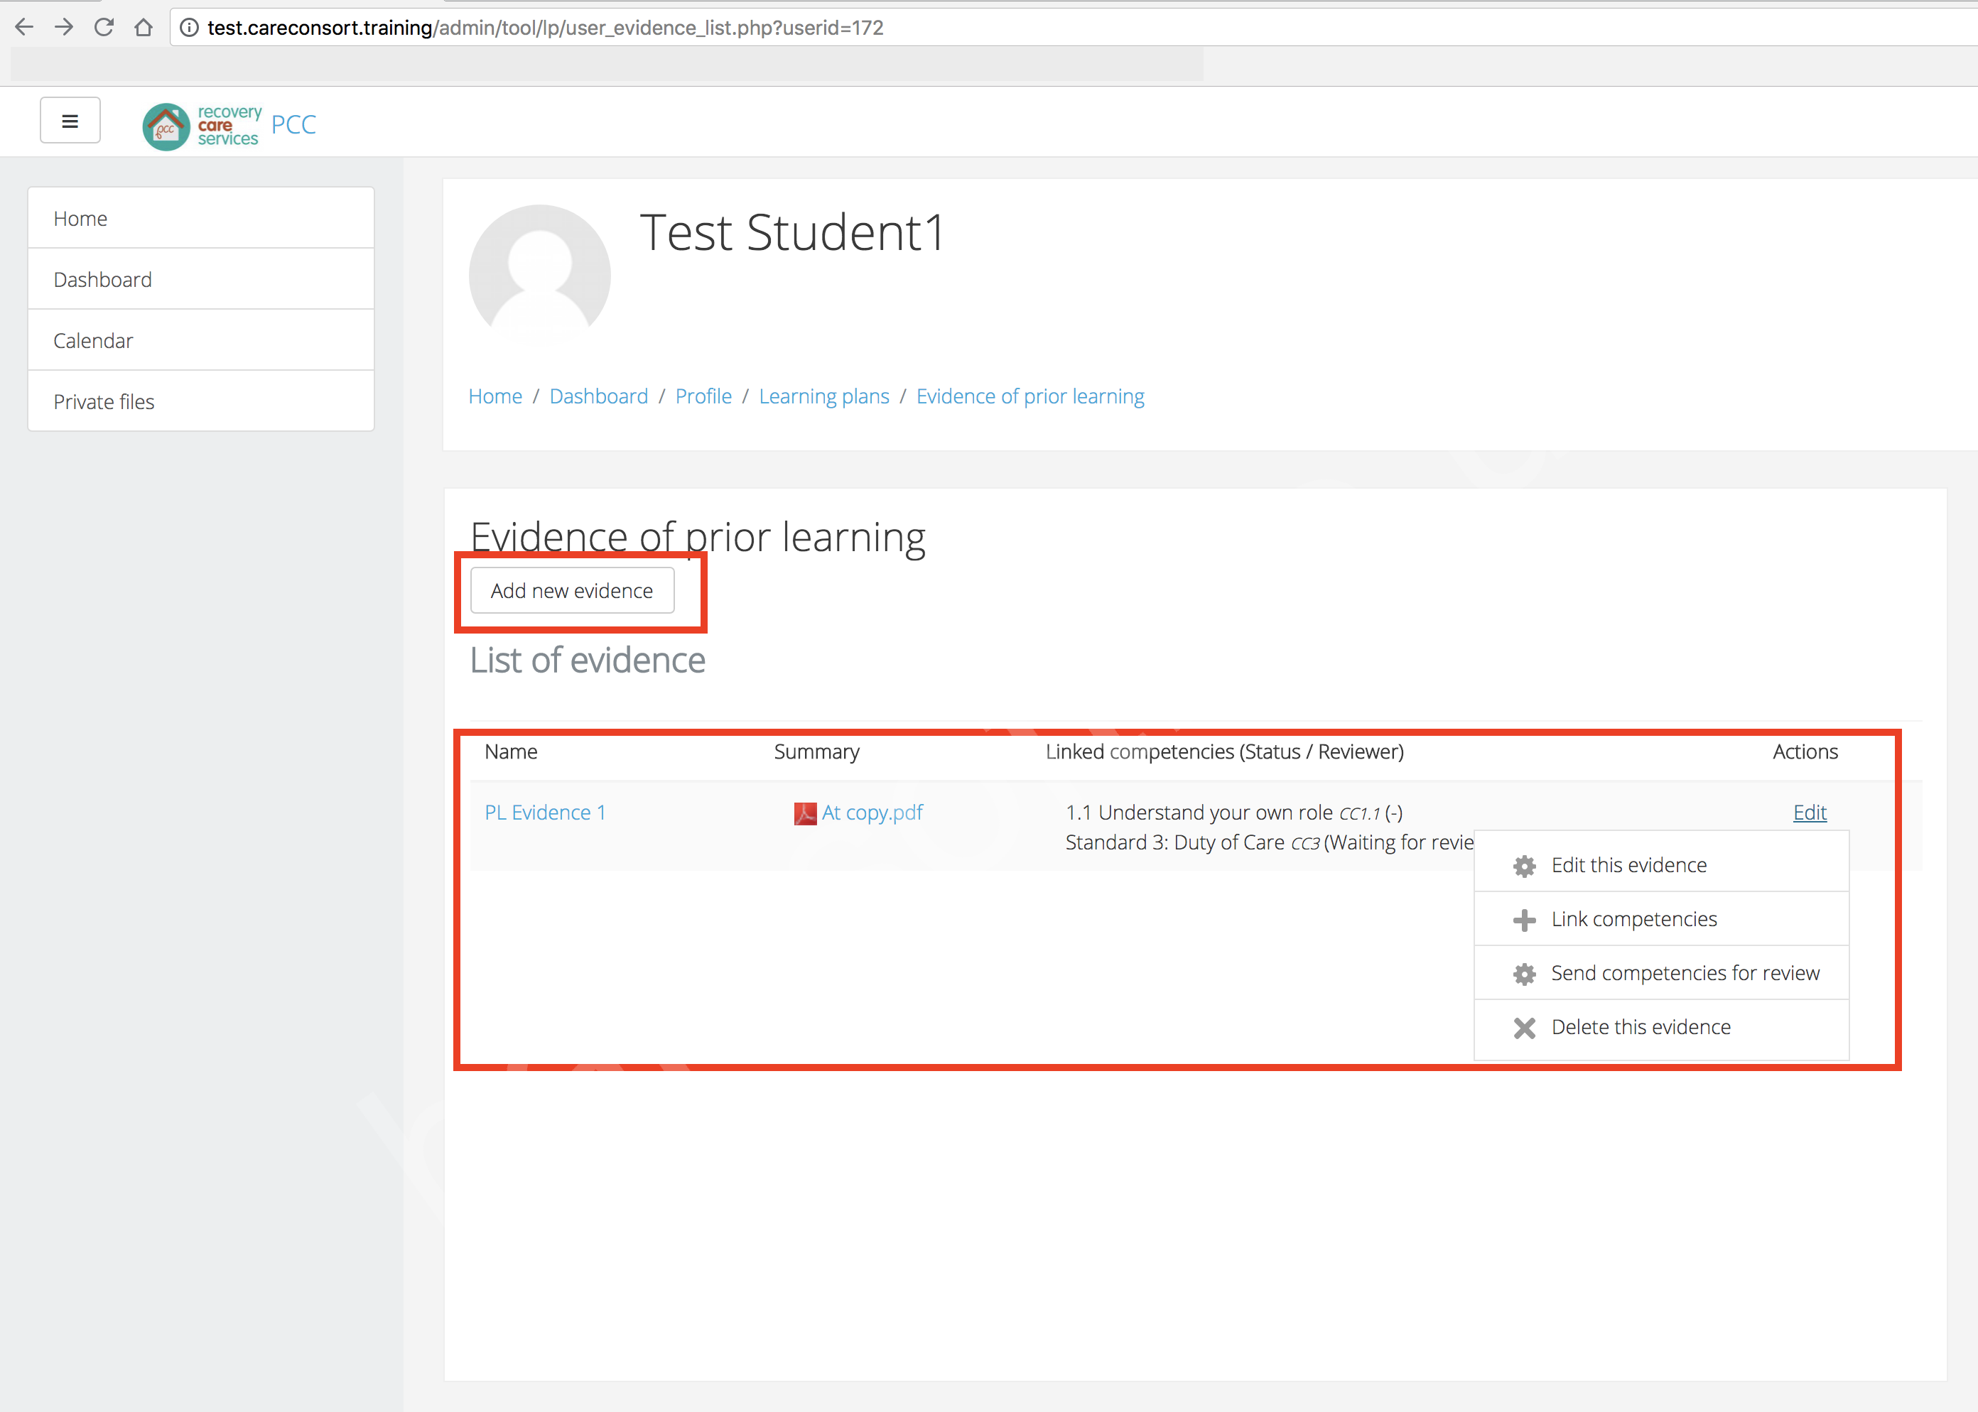Follow the Evidence of prior learning breadcrumb
Image resolution: width=1978 pixels, height=1412 pixels.
[x=1030, y=396]
